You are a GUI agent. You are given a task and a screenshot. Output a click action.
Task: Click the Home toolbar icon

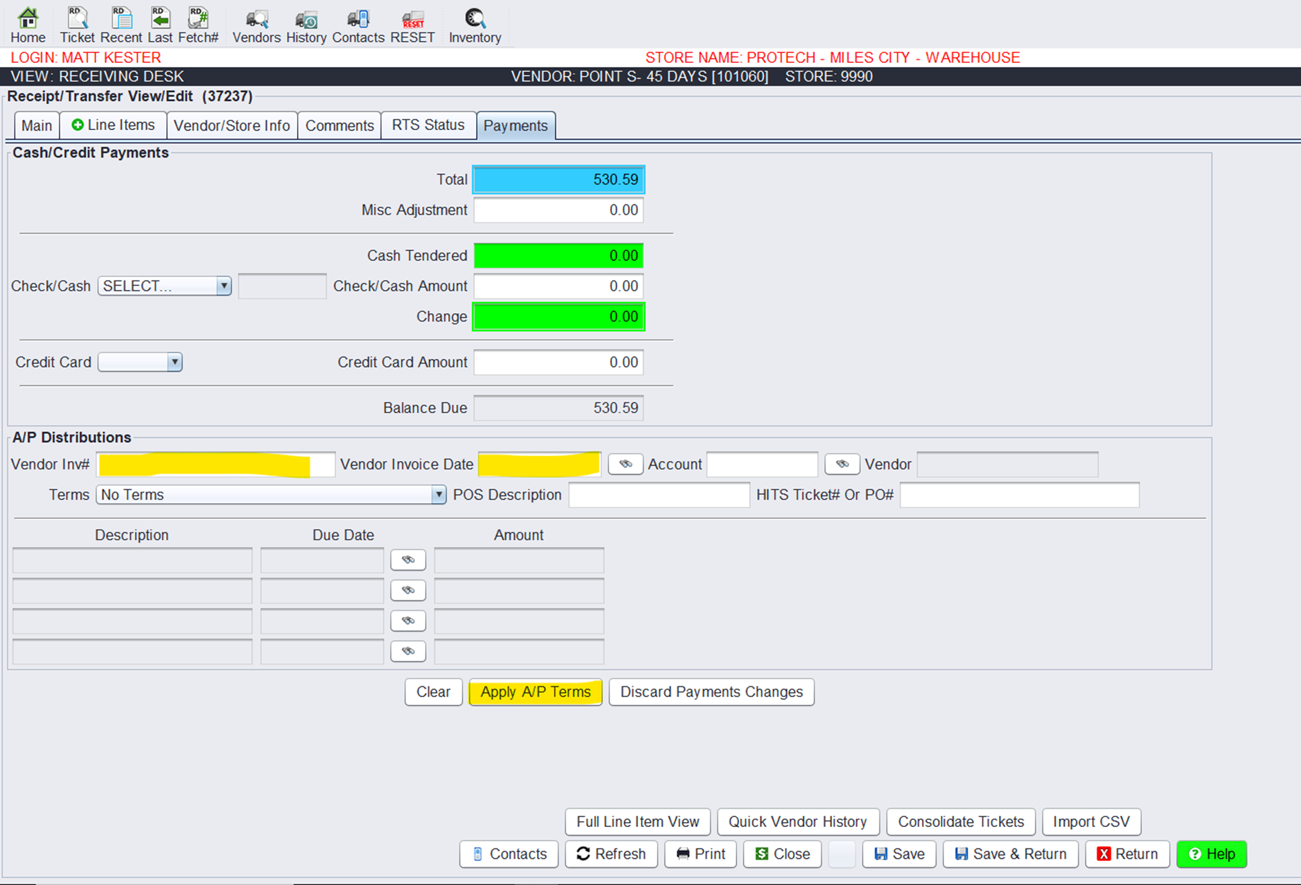(x=28, y=25)
